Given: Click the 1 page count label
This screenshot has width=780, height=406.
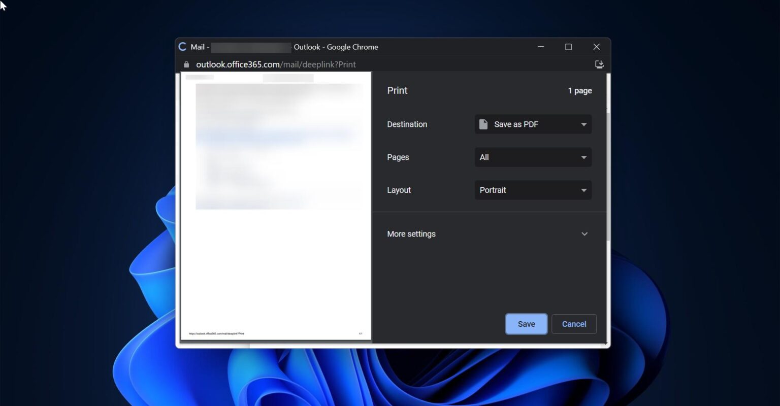Looking at the screenshot, I should point(580,90).
